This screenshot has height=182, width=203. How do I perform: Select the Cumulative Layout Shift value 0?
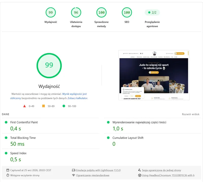[x=114, y=144]
